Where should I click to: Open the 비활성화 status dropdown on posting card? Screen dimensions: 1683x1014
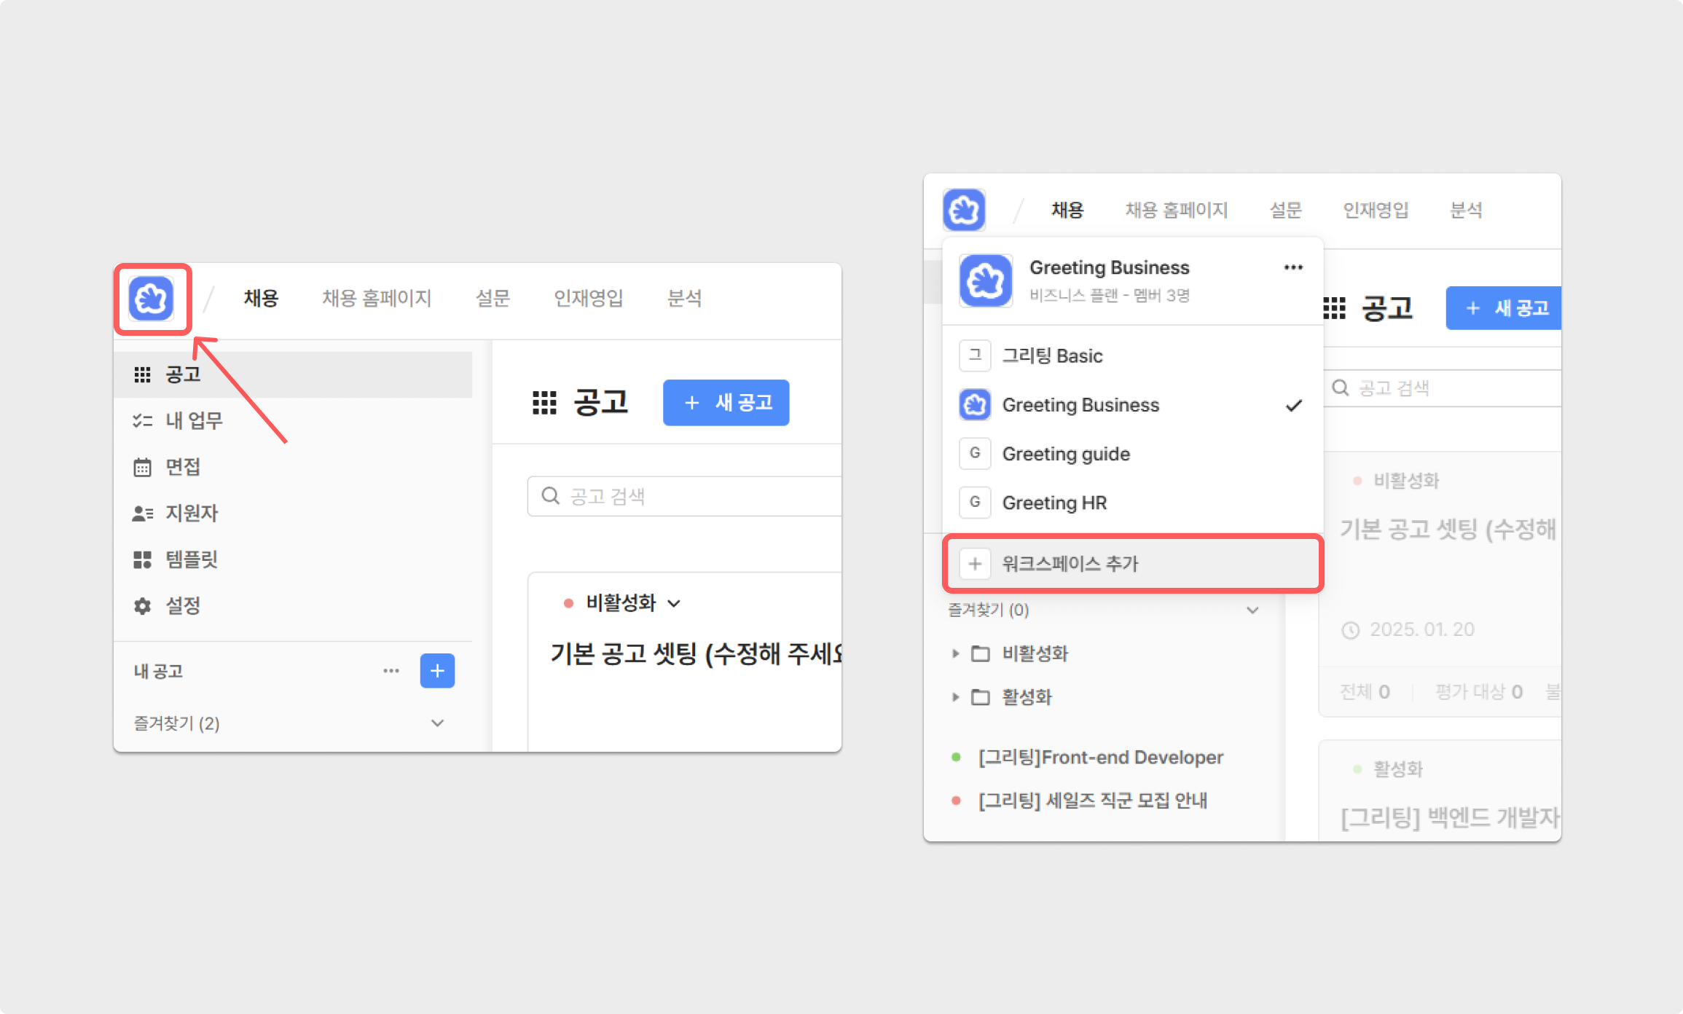(631, 603)
